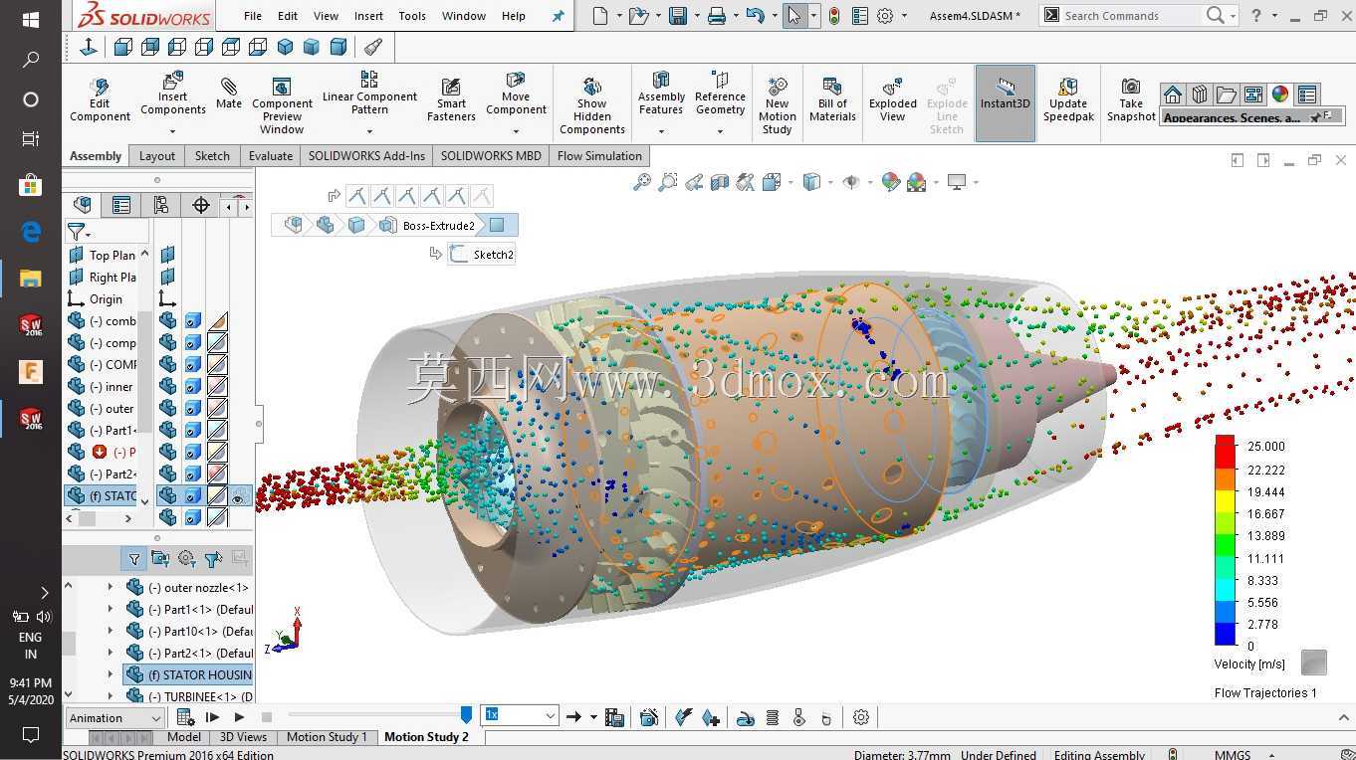Toggle the motion study tree filter funnel
1356x760 pixels.
(133, 559)
